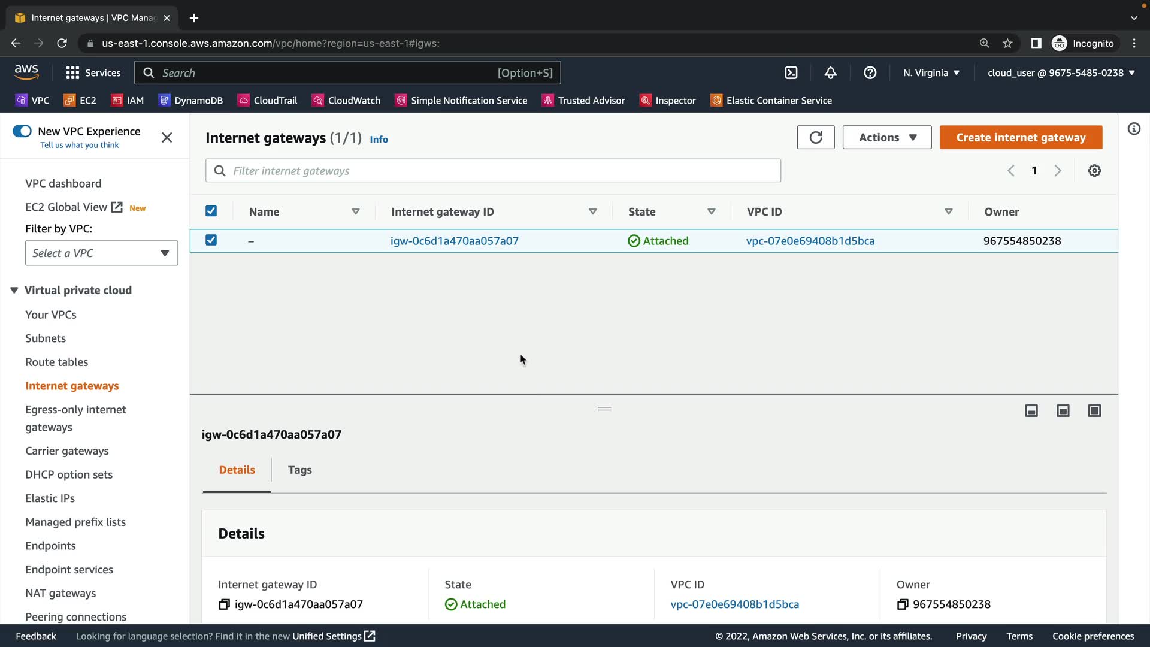Focus the Filter internet gateways field
Image resolution: width=1150 pixels, height=647 pixels.
click(493, 171)
